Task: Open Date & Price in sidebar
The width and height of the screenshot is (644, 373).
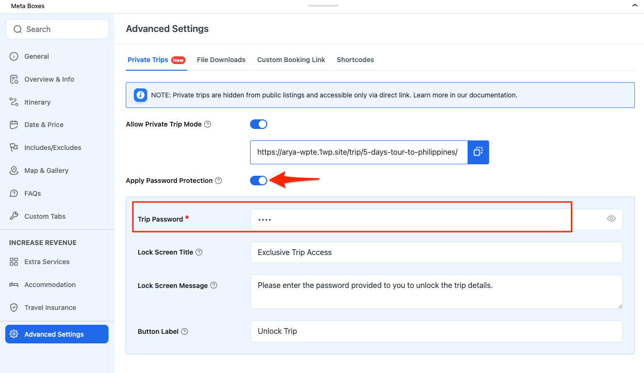Action: [x=44, y=125]
